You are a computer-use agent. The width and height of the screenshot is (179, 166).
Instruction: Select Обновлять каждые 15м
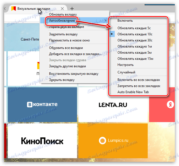coord(138,59)
